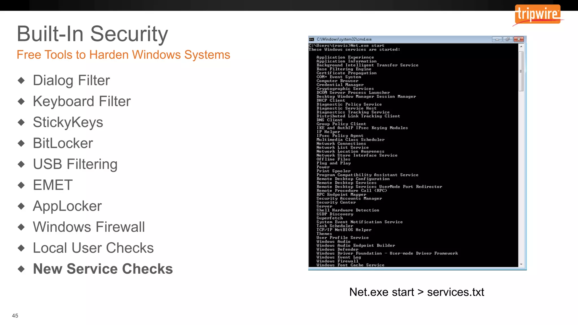Viewport: 578px width, 325px height.
Task: Click the Windows Event Log line
Action: click(339, 258)
